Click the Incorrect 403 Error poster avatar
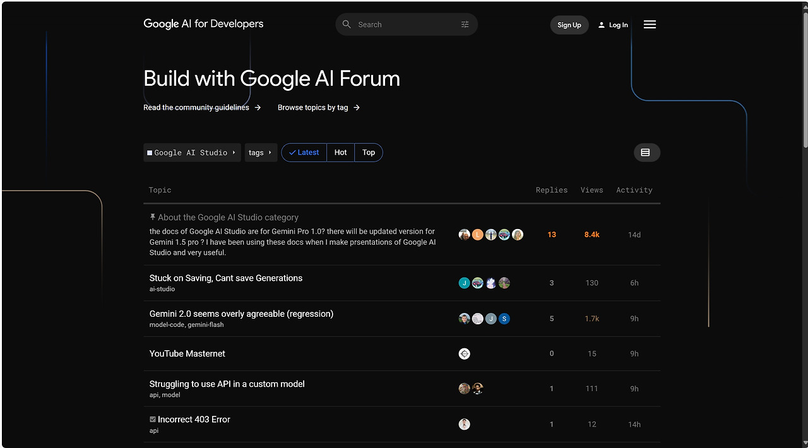Viewport: 808px width, 448px height. click(465, 425)
